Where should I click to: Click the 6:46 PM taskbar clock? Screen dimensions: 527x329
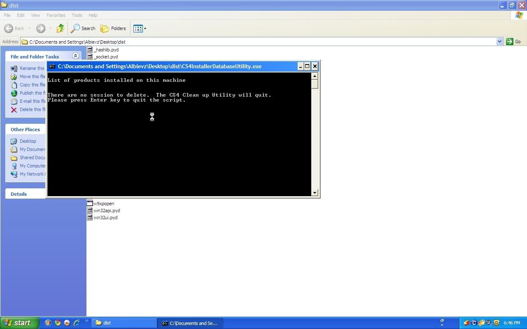pos(512,323)
